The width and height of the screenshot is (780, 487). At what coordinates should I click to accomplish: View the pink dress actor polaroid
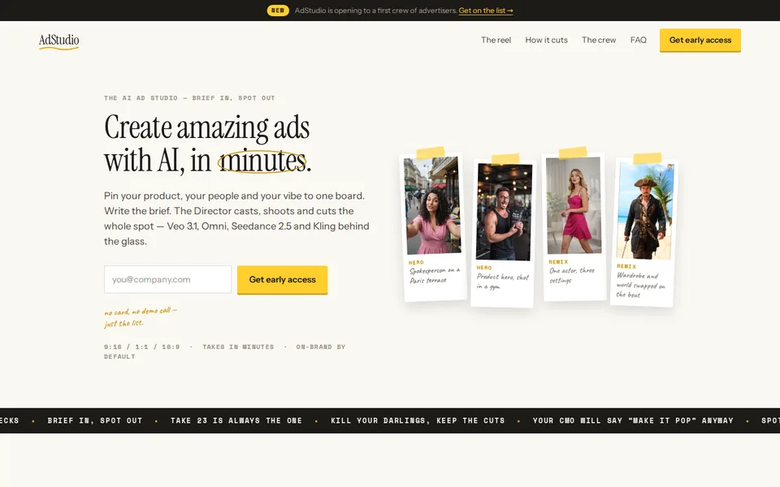574,205
